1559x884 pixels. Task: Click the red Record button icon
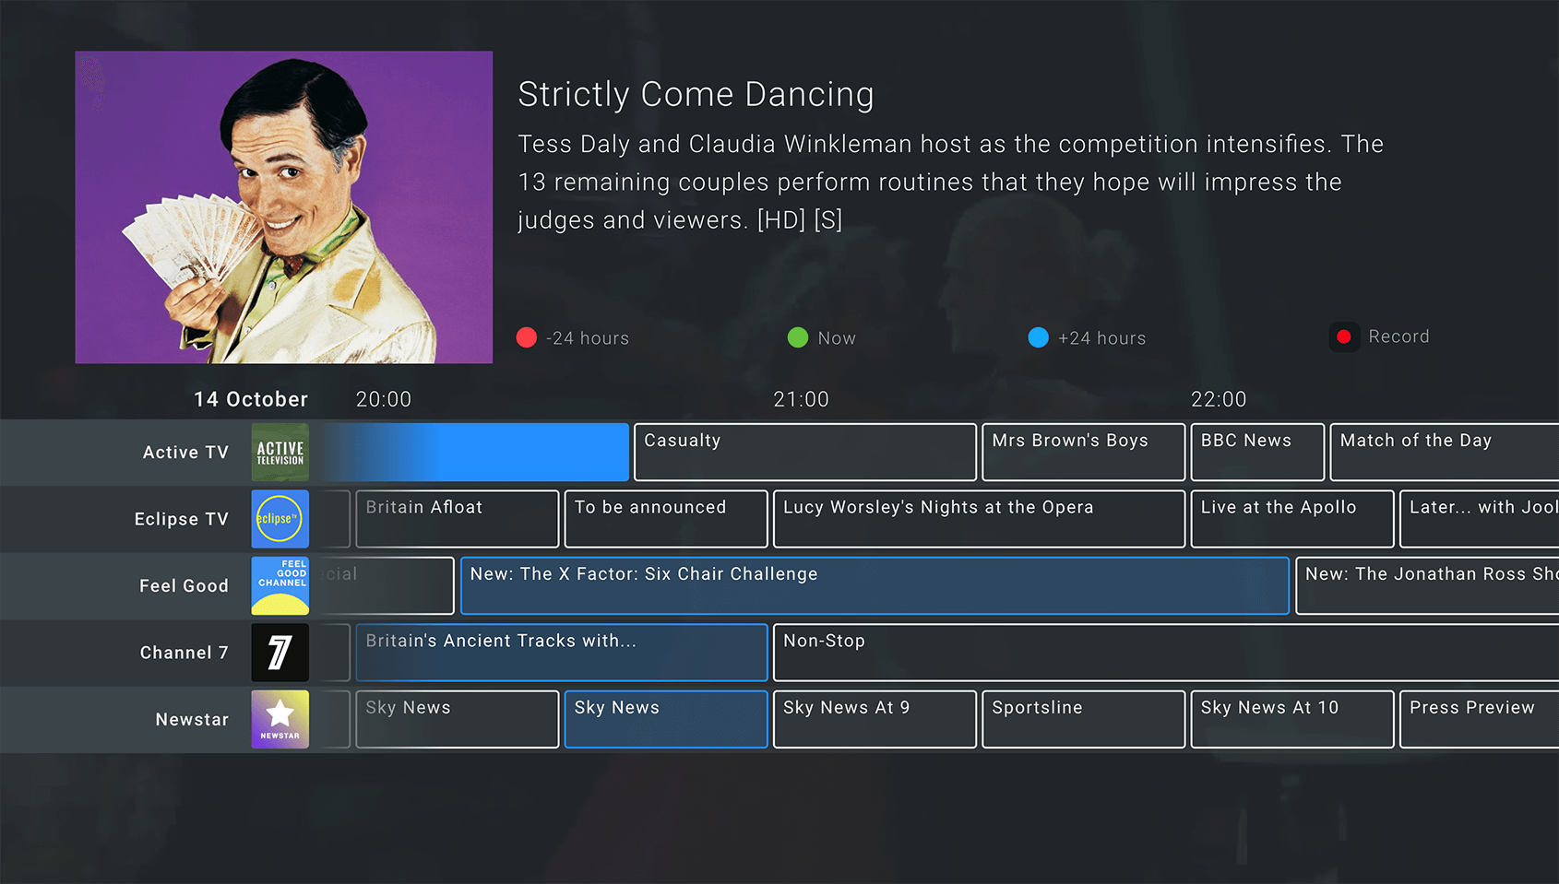pyautogui.click(x=1344, y=336)
